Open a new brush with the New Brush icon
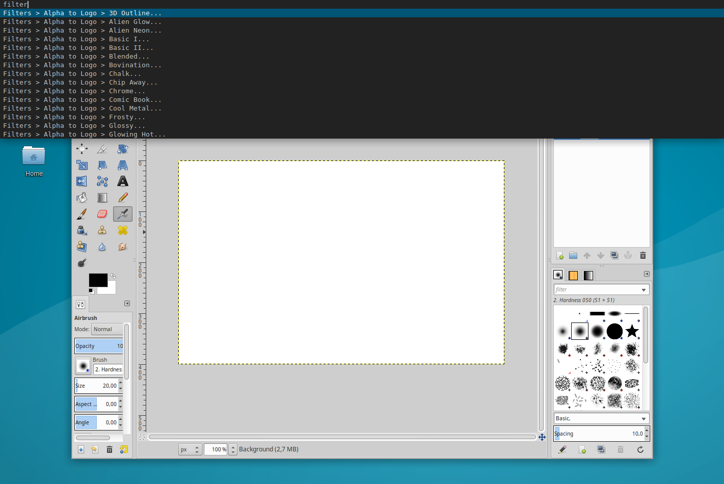 coord(582,449)
